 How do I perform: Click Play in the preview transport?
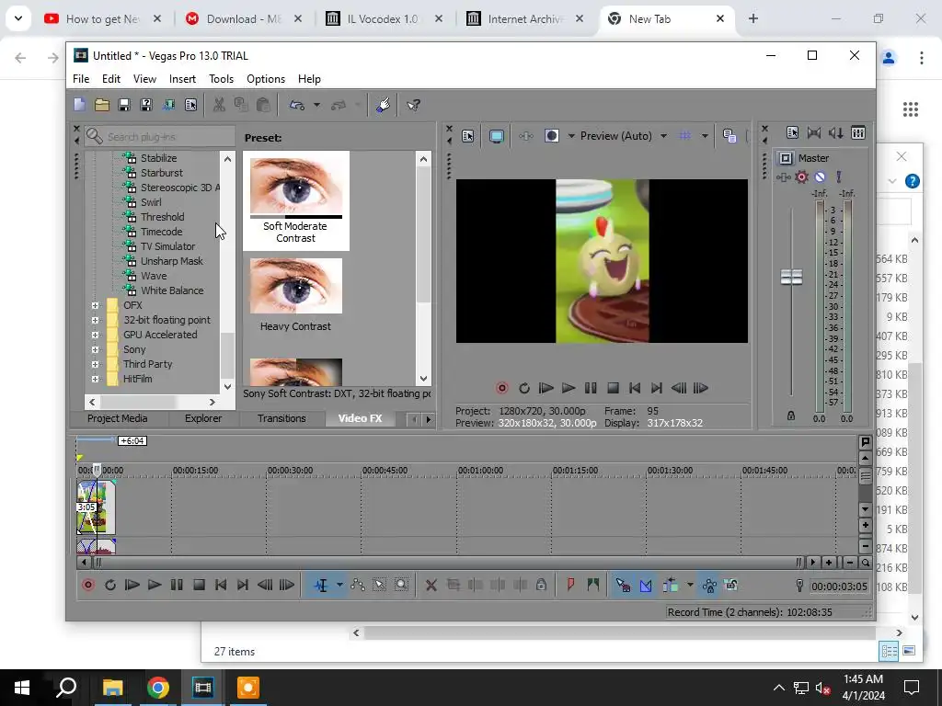click(569, 389)
